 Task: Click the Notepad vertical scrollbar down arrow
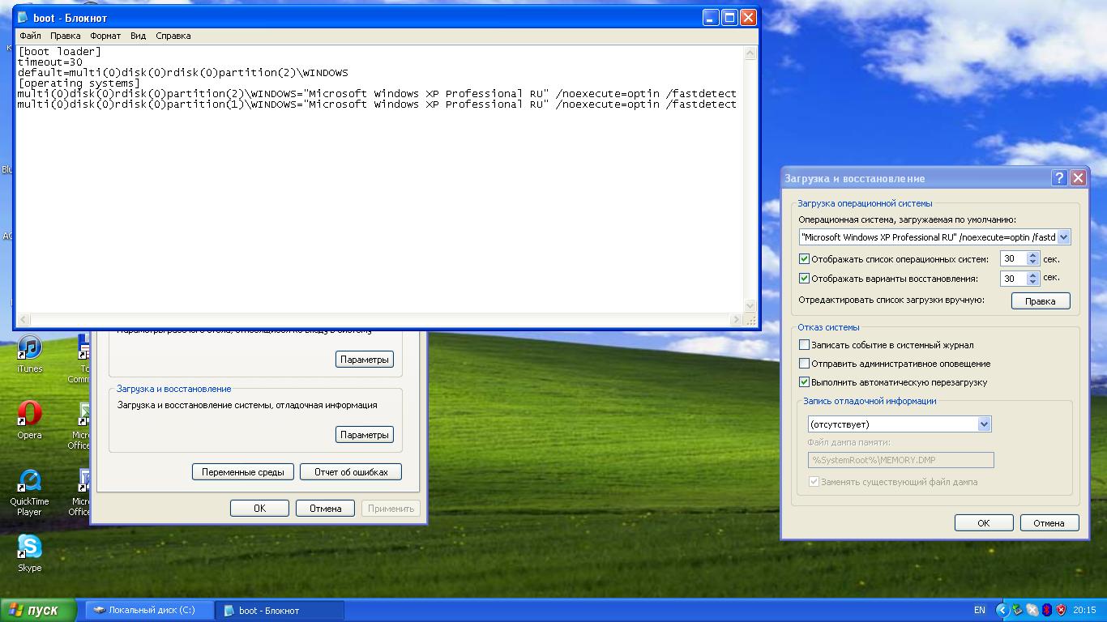(750, 305)
